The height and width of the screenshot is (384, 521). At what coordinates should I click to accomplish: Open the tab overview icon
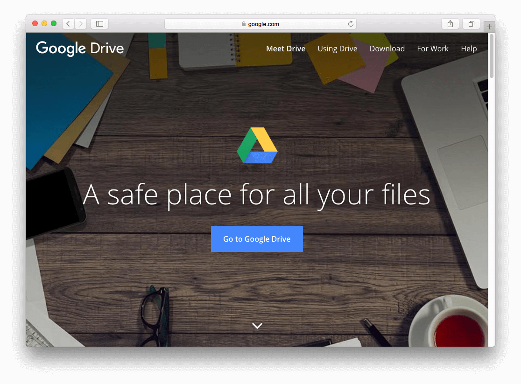coord(471,23)
